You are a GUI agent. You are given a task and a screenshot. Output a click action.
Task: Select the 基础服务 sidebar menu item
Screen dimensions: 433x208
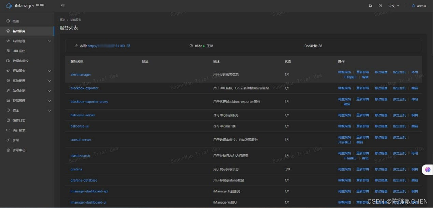[x=27, y=31]
